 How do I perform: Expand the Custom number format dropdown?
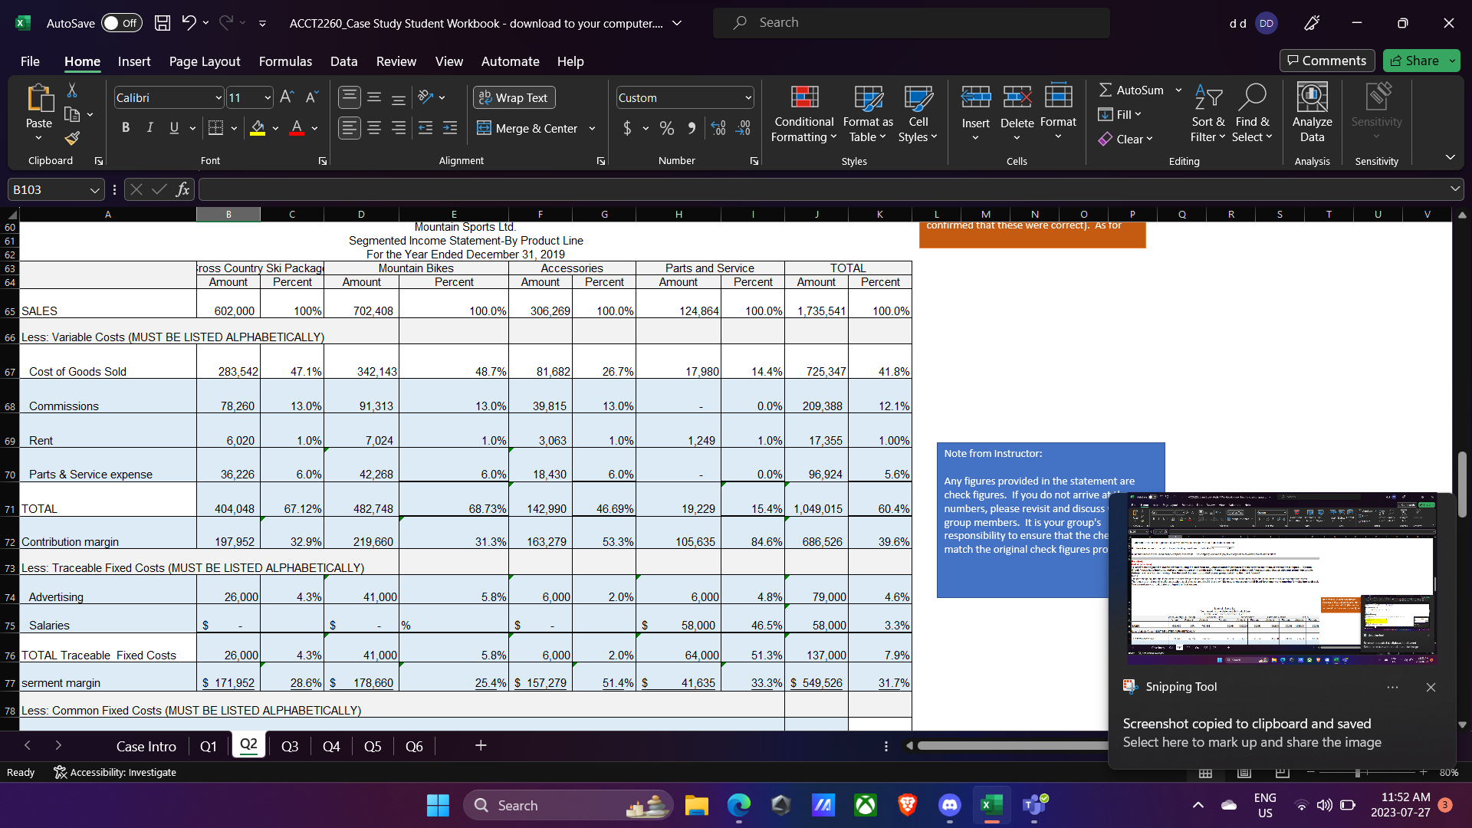(748, 98)
